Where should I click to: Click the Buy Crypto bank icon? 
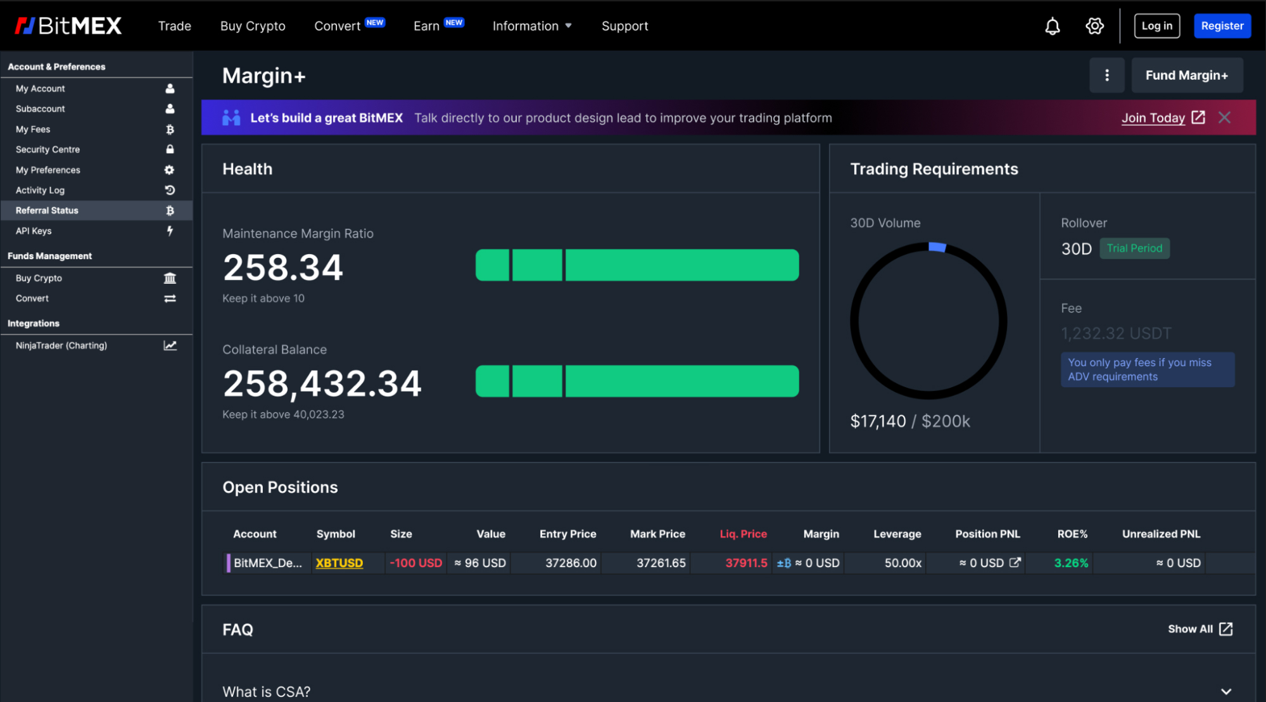170,278
